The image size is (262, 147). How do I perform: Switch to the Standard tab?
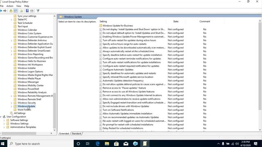coord(77,134)
